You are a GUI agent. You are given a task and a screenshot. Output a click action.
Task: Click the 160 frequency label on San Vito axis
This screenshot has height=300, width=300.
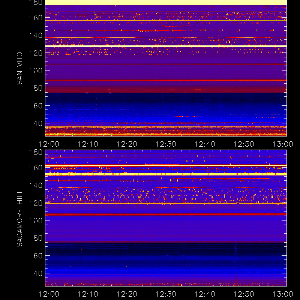coord(36,18)
